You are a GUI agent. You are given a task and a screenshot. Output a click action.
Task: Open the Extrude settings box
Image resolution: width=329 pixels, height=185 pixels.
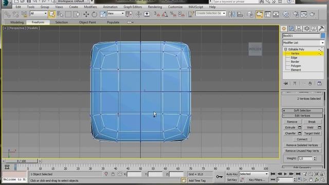pyautogui.click(x=300, y=127)
